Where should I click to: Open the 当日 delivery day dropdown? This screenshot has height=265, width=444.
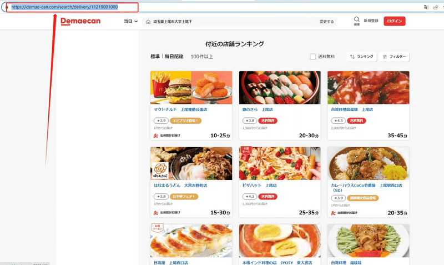[x=130, y=21]
